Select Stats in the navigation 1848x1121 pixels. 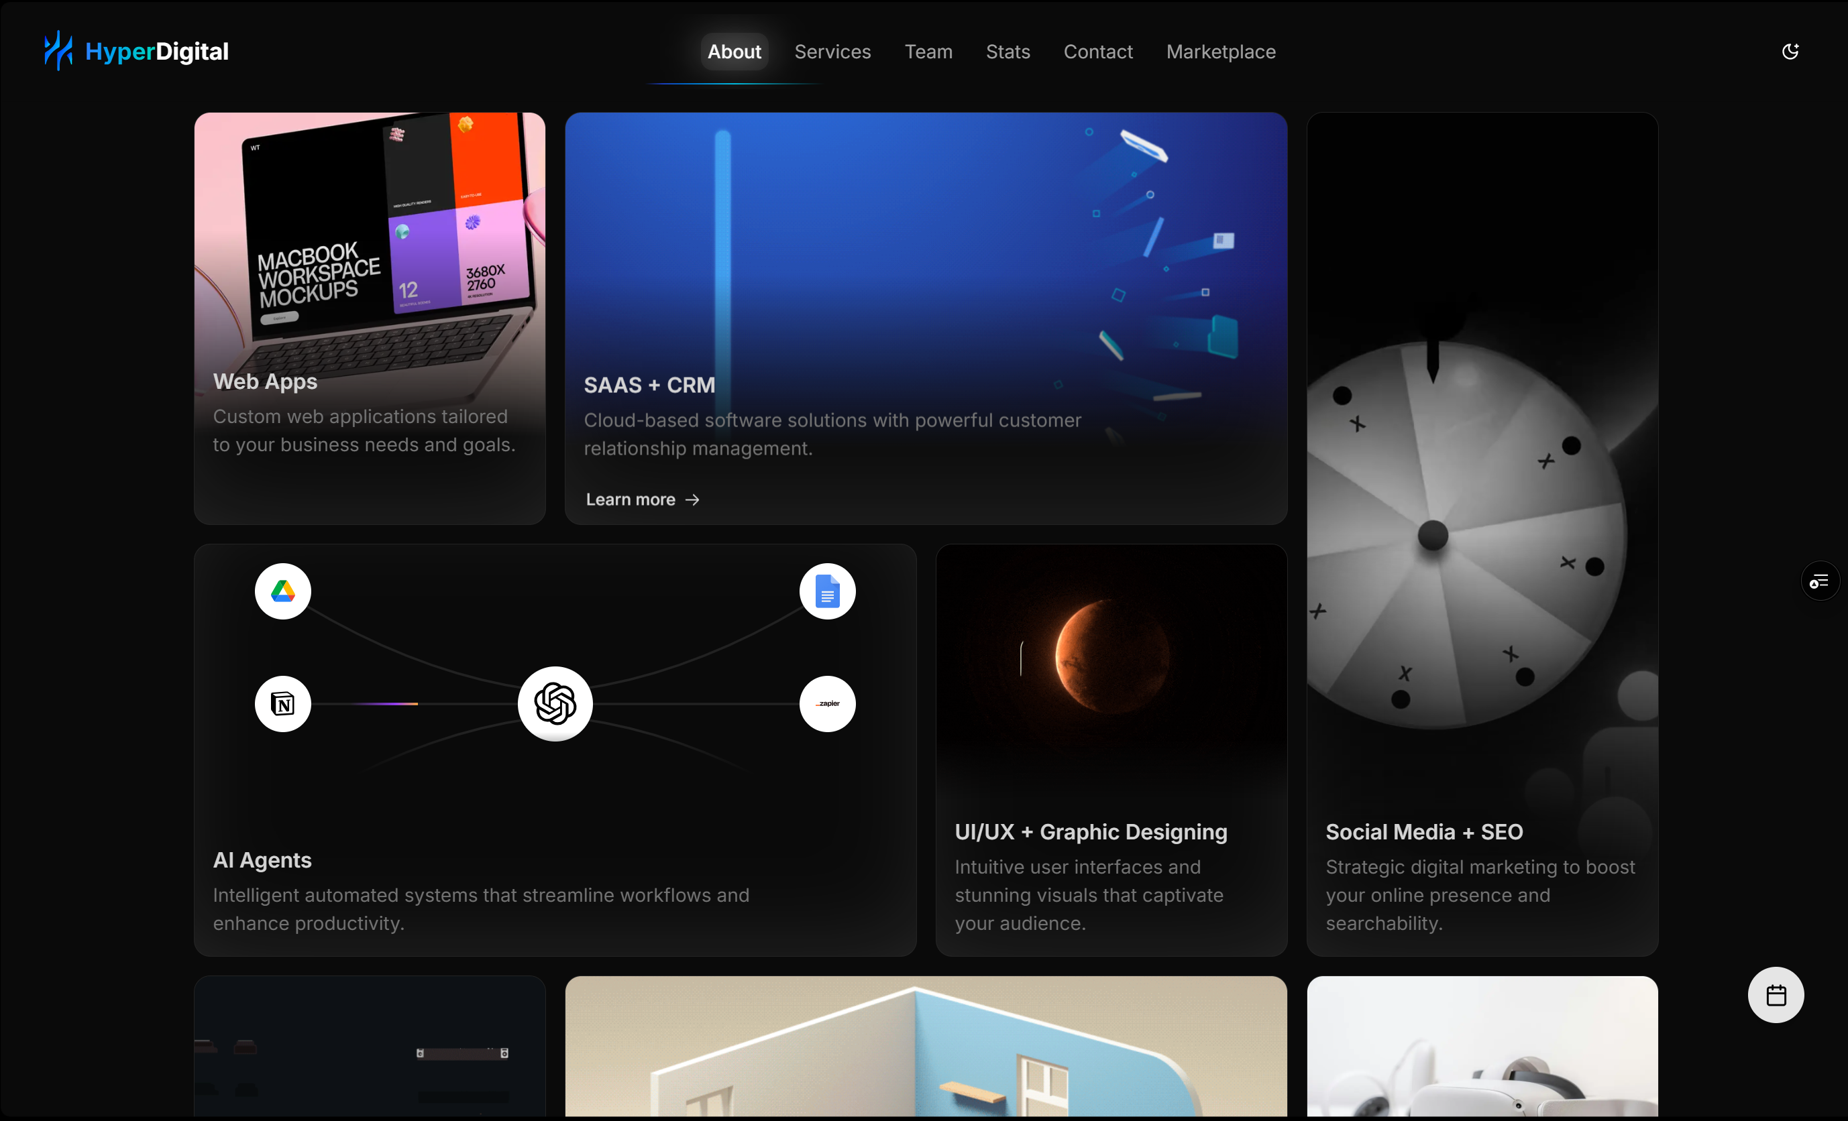(1008, 52)
